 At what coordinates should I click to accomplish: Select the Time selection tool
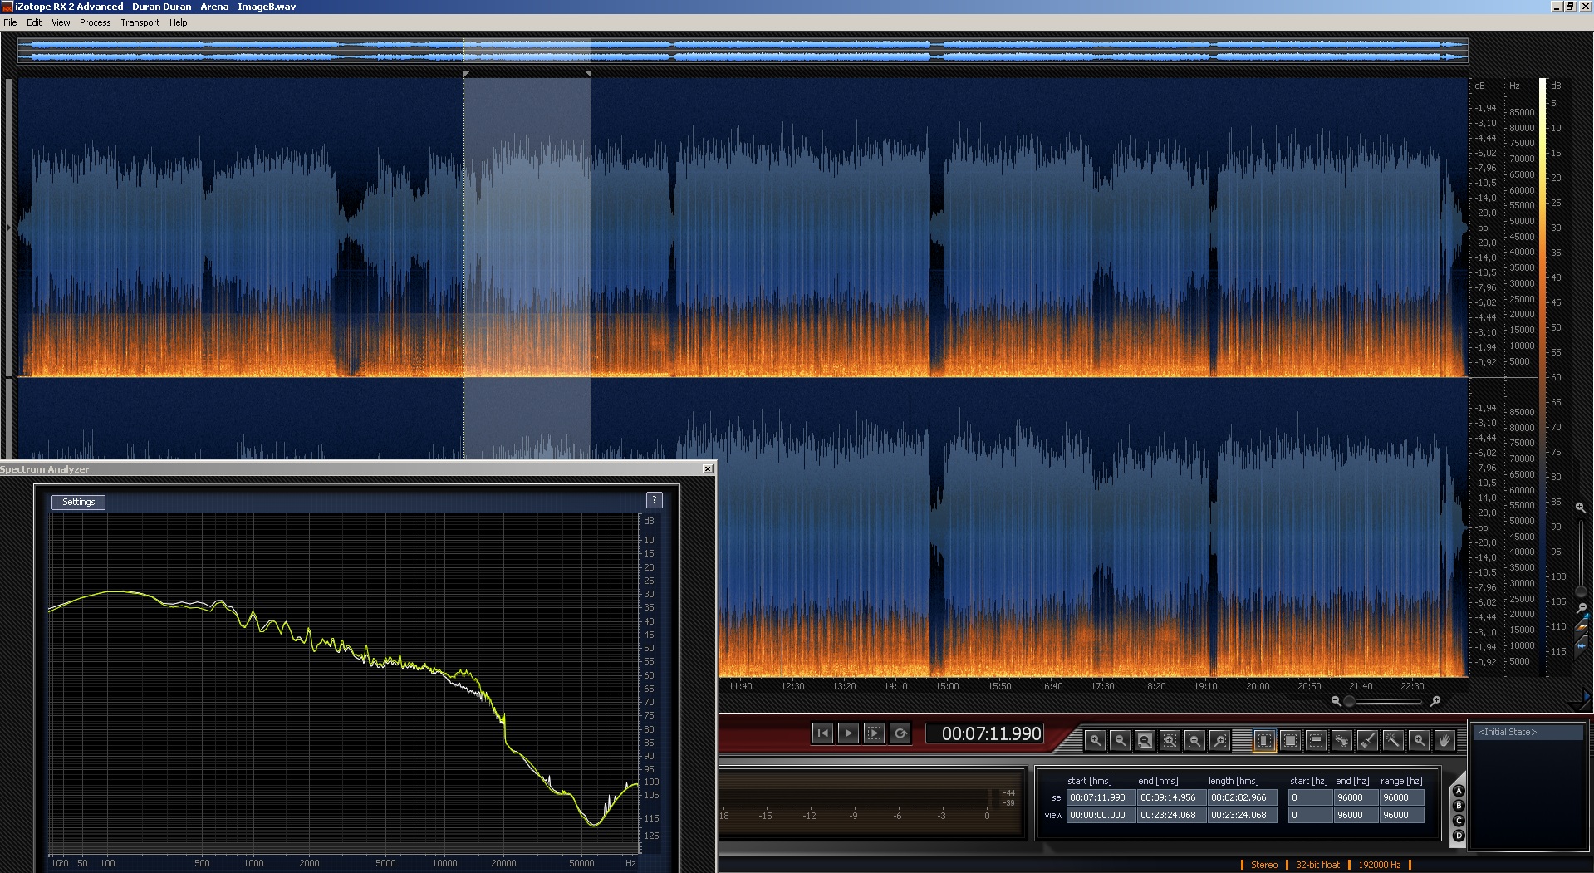[1264, 739]
